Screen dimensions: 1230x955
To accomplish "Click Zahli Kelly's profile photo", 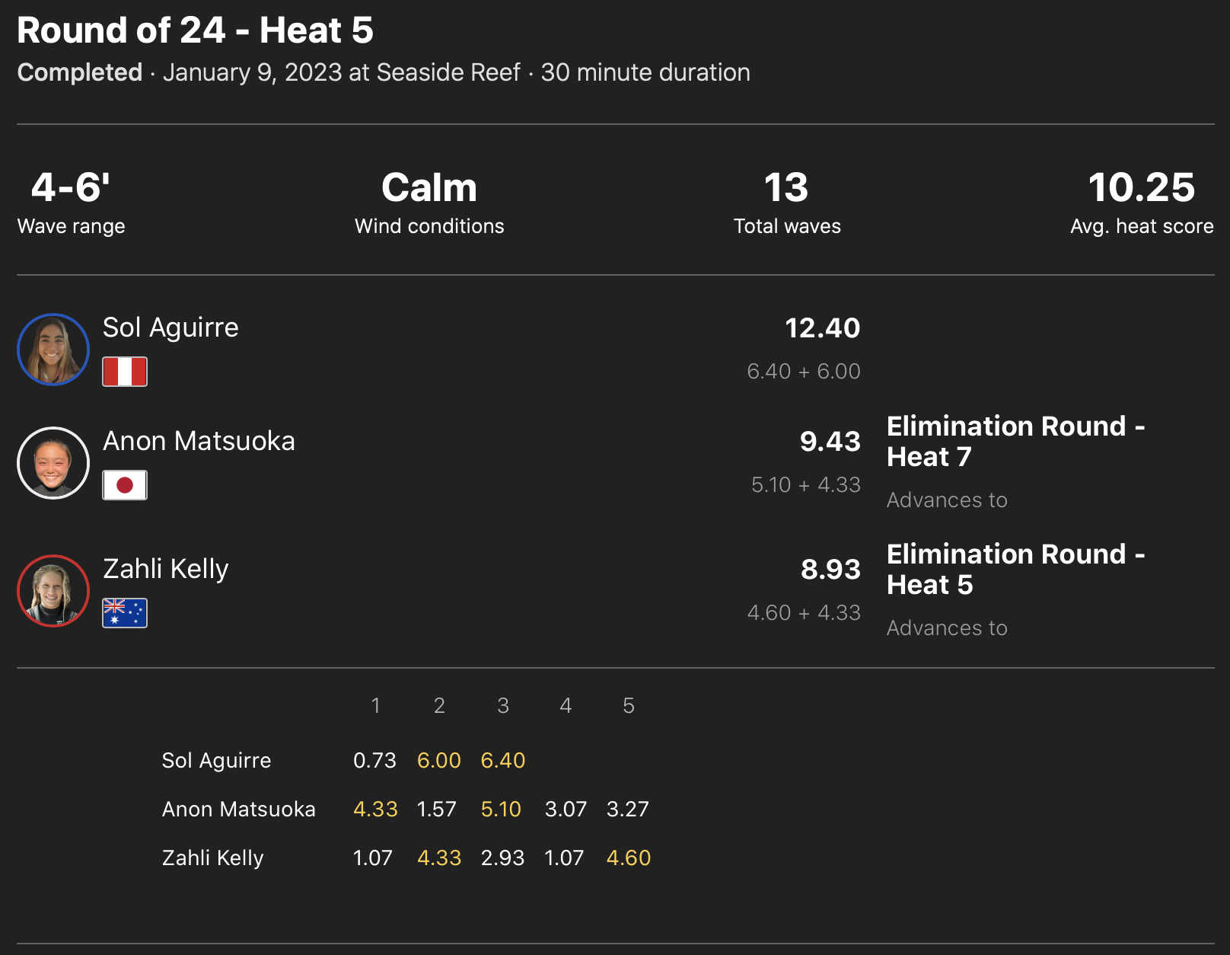I will coord(53,591).
